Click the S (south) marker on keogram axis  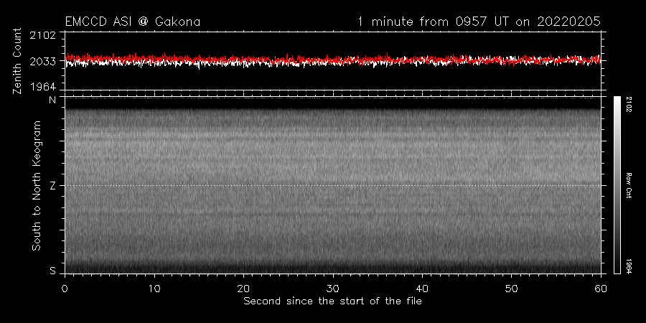[52, 270]
